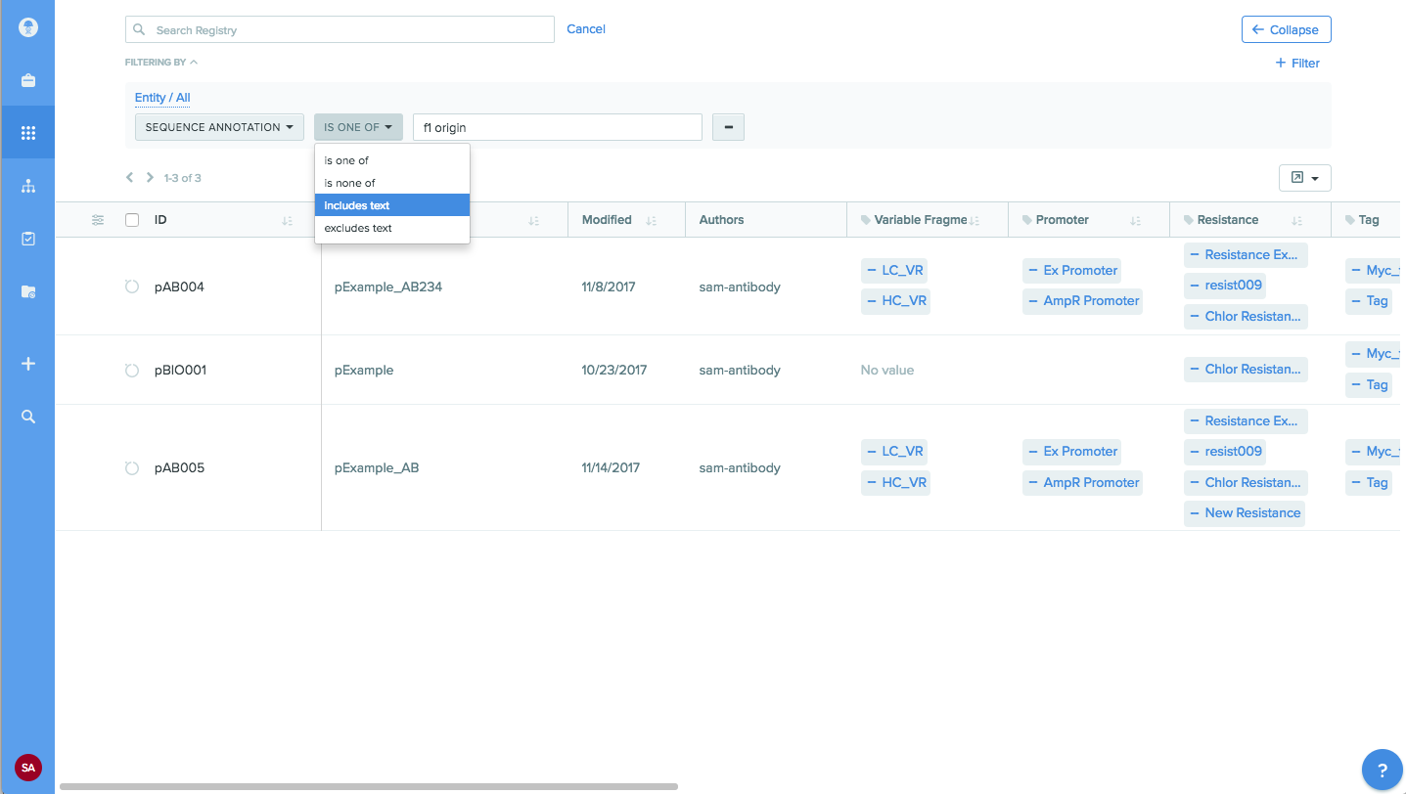Open the Requests checklist sidebar icon
Image resolution: width=1406 pixels, height=794 pixels.
(x=28, y=239)
